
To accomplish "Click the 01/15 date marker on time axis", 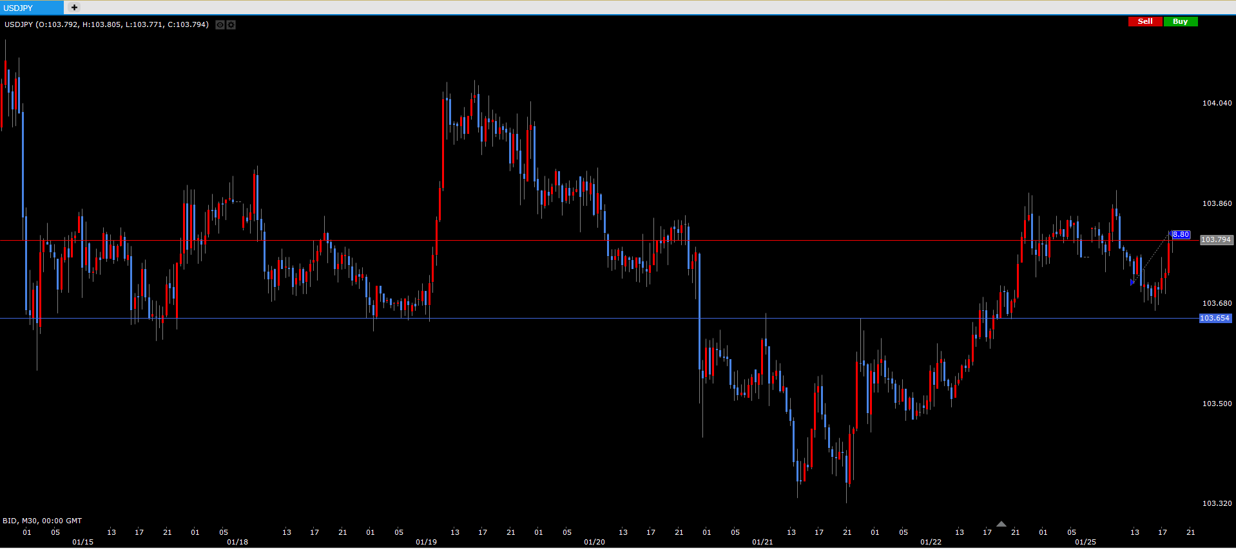I will coord(82,542).
